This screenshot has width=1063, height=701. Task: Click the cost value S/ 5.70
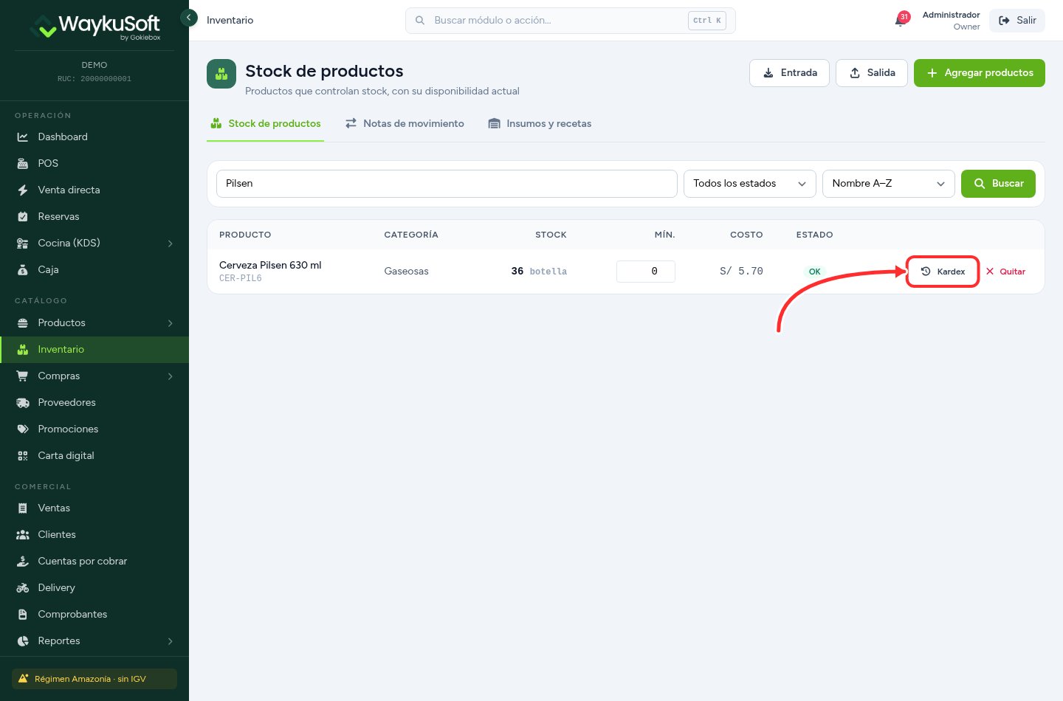coord(741,271)
